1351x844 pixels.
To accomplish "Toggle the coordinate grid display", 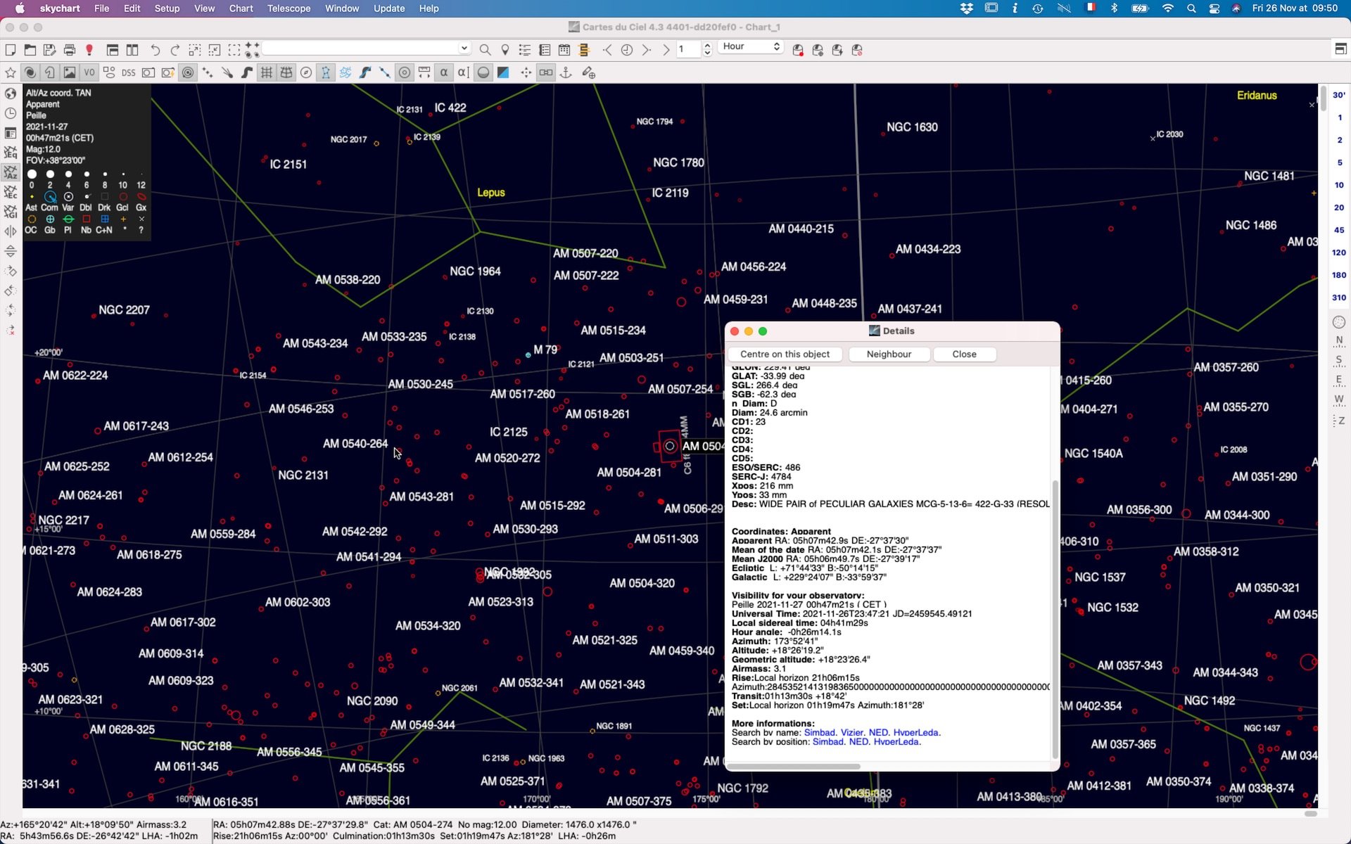I will [266, 72].
